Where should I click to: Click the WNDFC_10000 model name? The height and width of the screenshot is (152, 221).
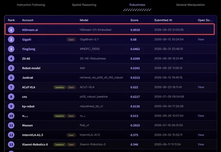[90, 49]
